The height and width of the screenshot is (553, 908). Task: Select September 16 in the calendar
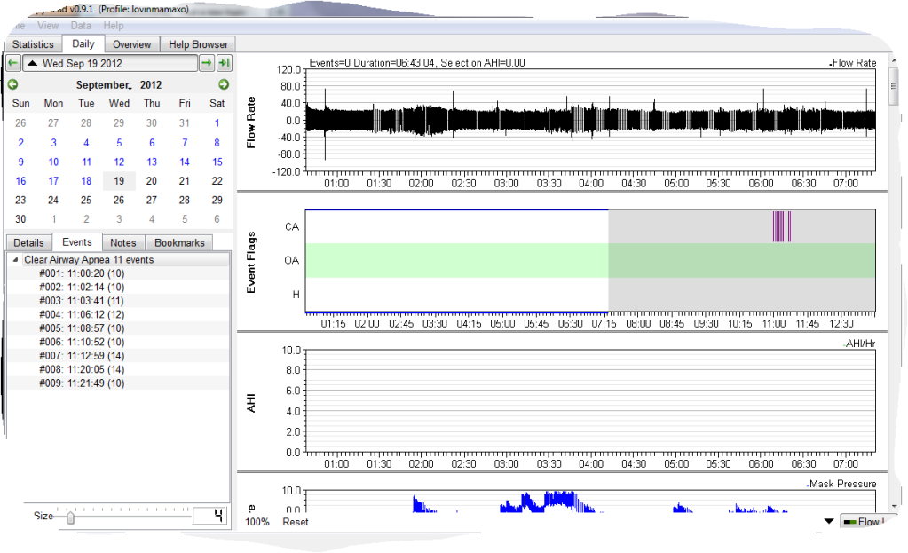20,181
